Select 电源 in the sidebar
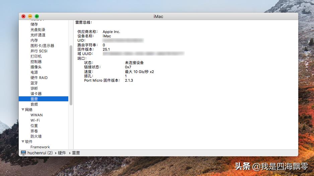314x176 pixels. click(34, 72)
